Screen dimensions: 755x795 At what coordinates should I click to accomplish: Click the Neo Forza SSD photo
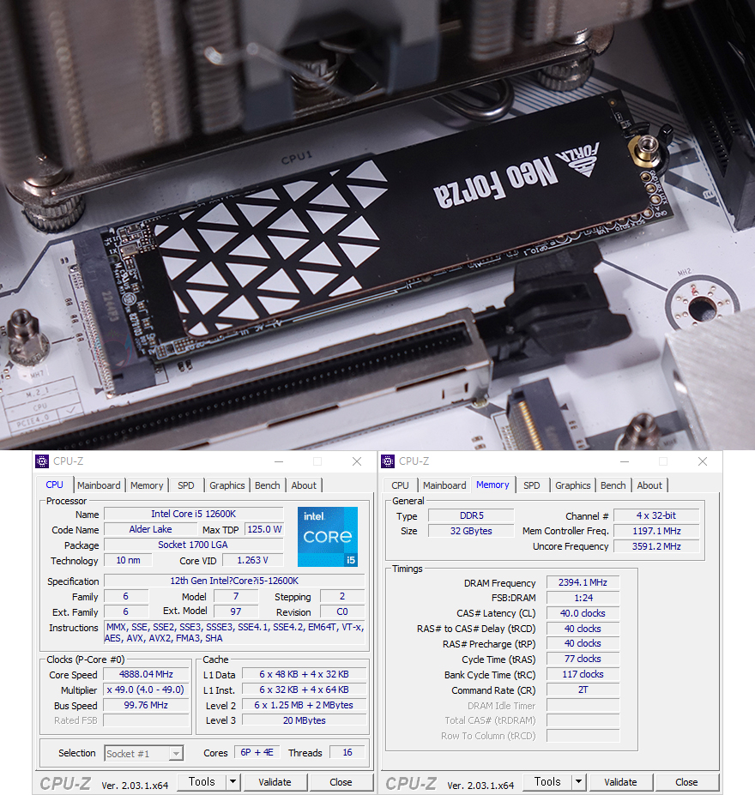(x=377, y=225)
